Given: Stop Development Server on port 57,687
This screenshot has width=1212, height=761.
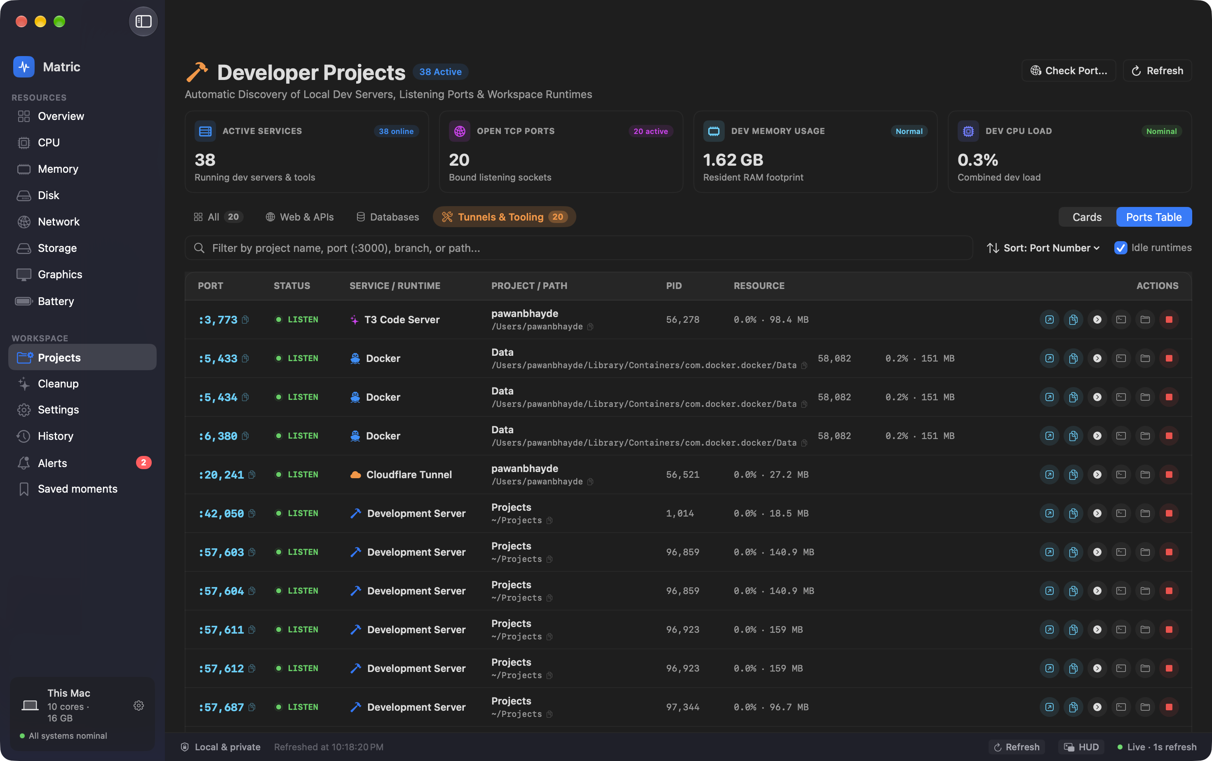Looking at the screenshot, I should click(x=1169, y=707).
